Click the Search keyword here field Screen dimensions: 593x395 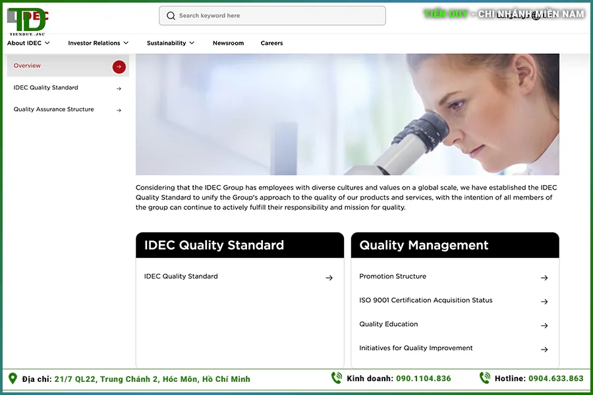(272, 16)
